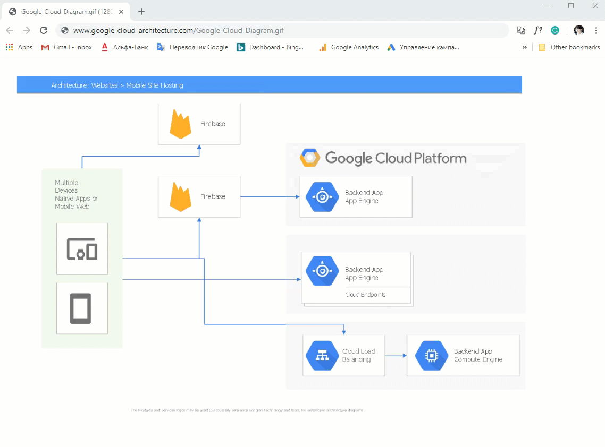Click the Cloud Load Balancing label
The height and width of the screenshot is (447, 605).
(359, 355)
